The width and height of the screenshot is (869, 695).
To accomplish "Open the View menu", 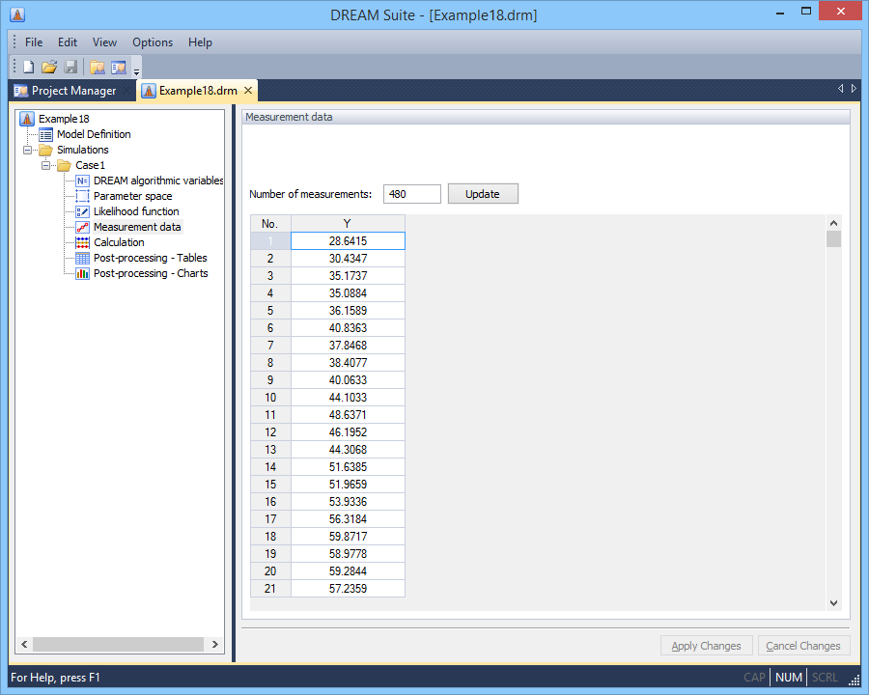I will [x=104, y=42].
